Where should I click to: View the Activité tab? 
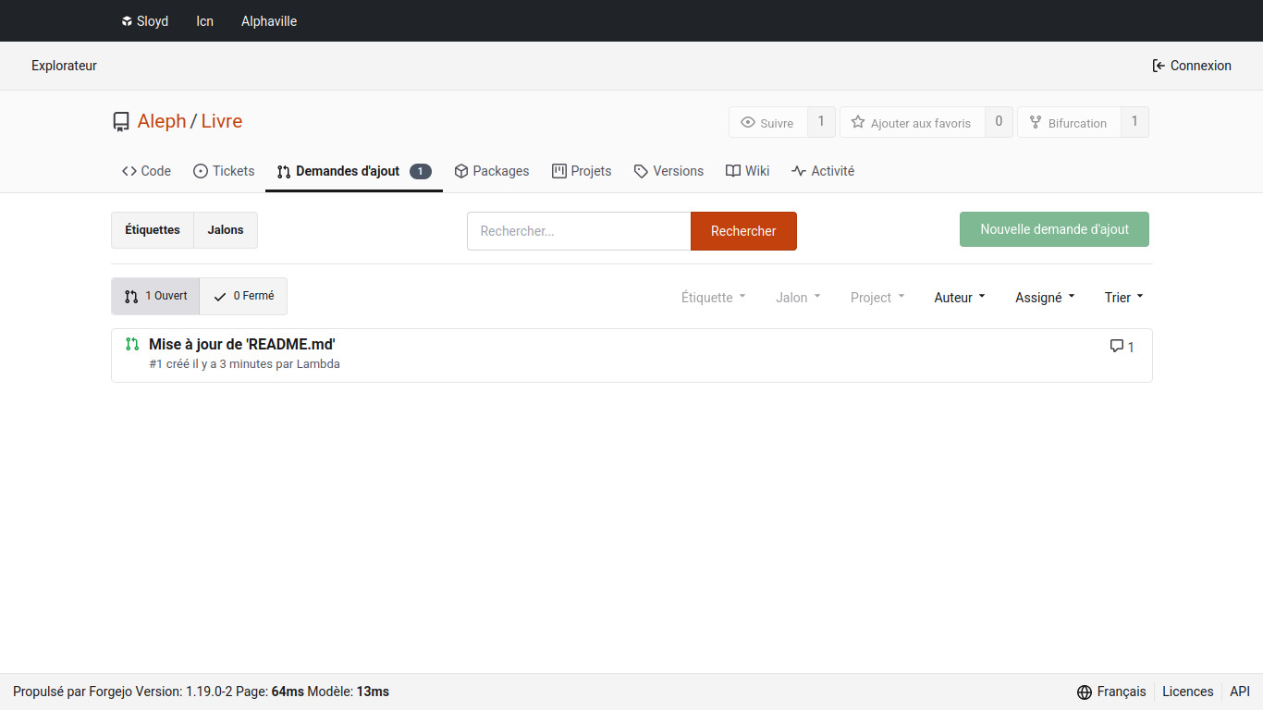[x=823, y=171]
